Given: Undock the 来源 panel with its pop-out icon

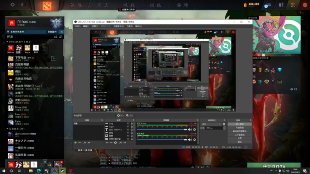Looking at the screenshot, I should (133, 120).
